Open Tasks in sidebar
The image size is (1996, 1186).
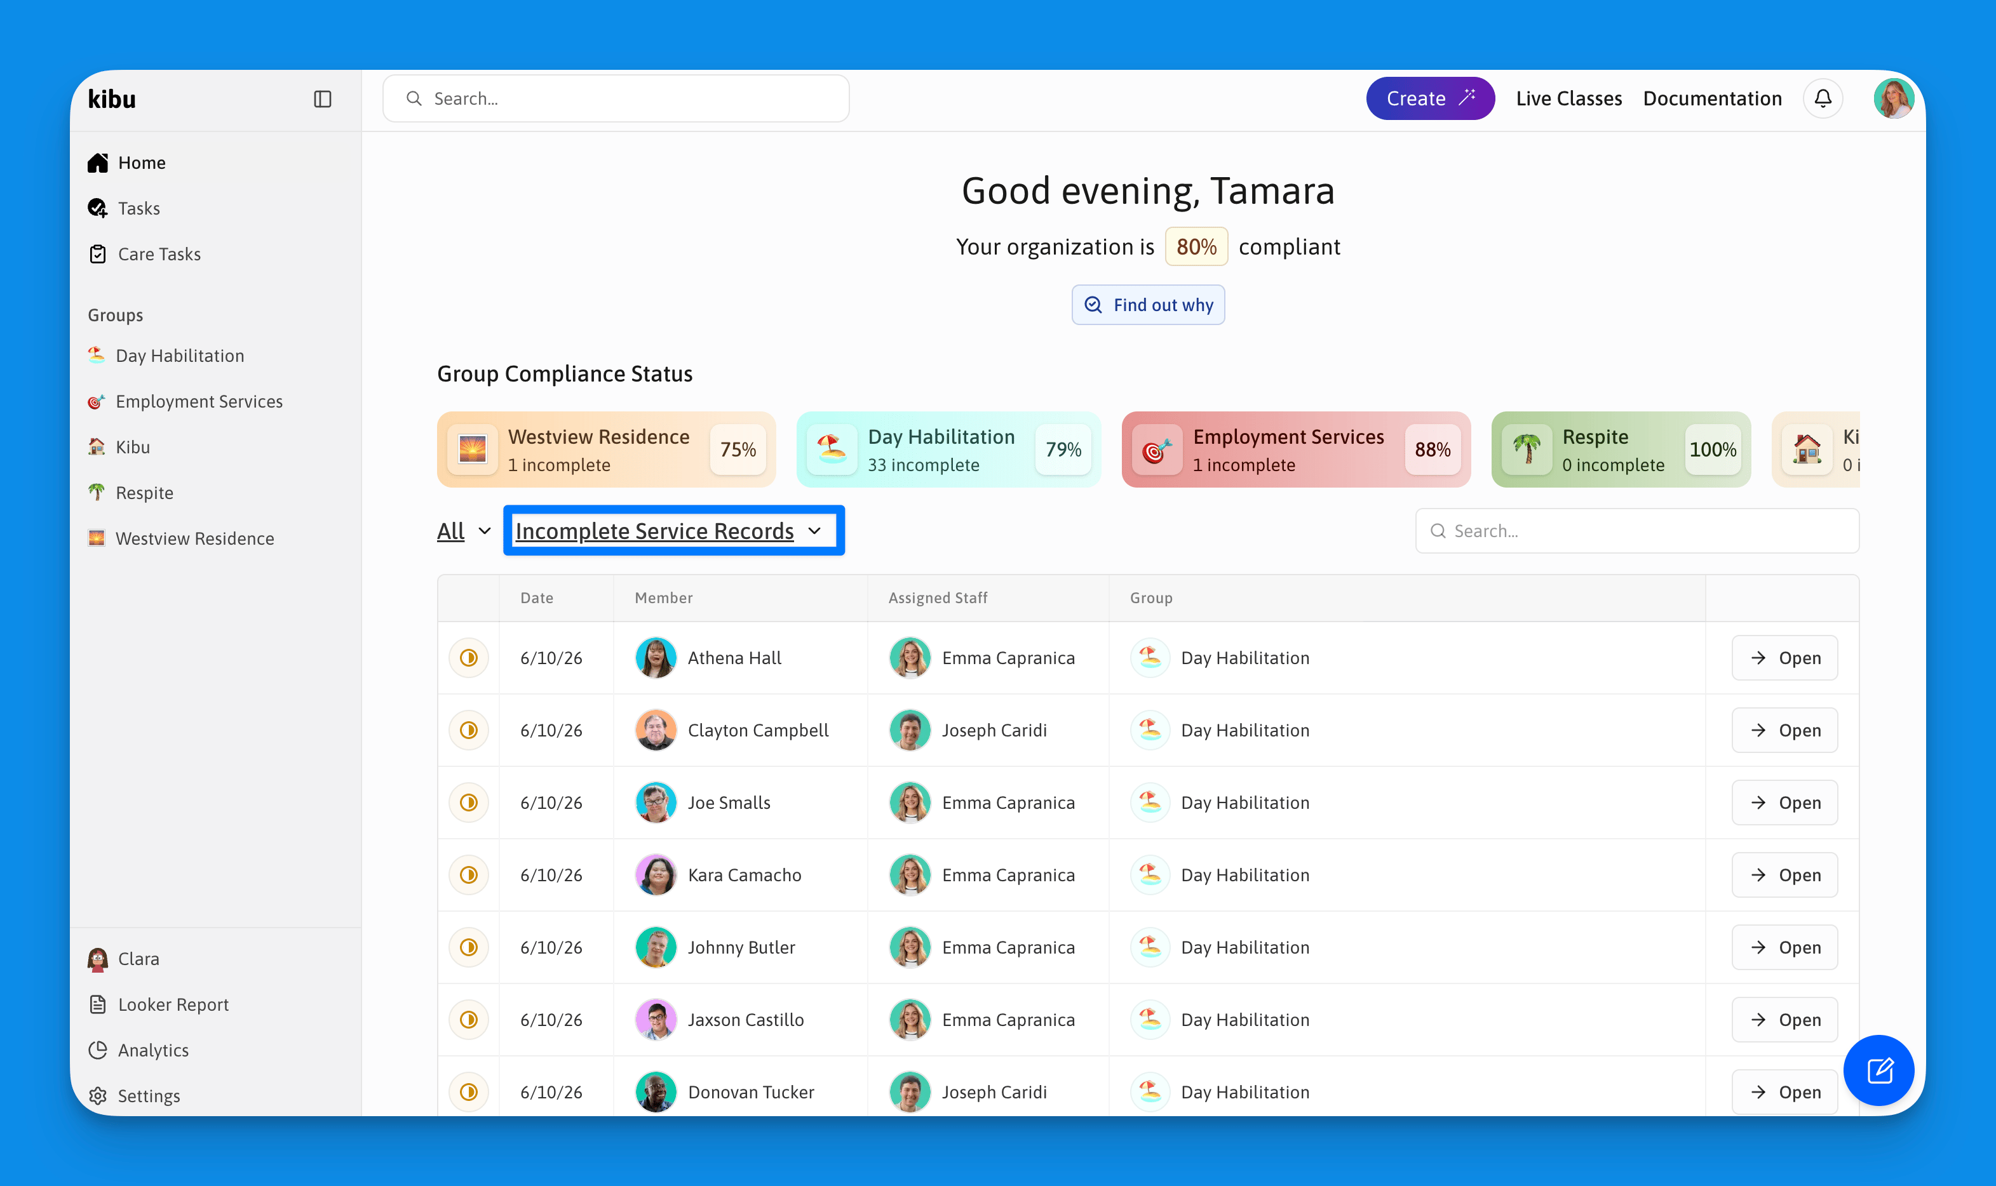pyautogui.click(x=124, y=208)
